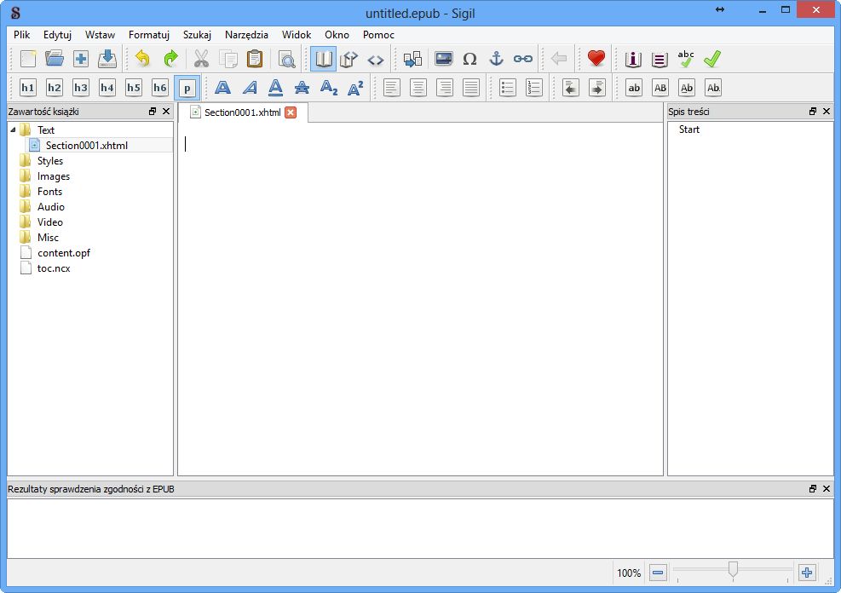
Task: Insert a numbered list
Action: 534,88
